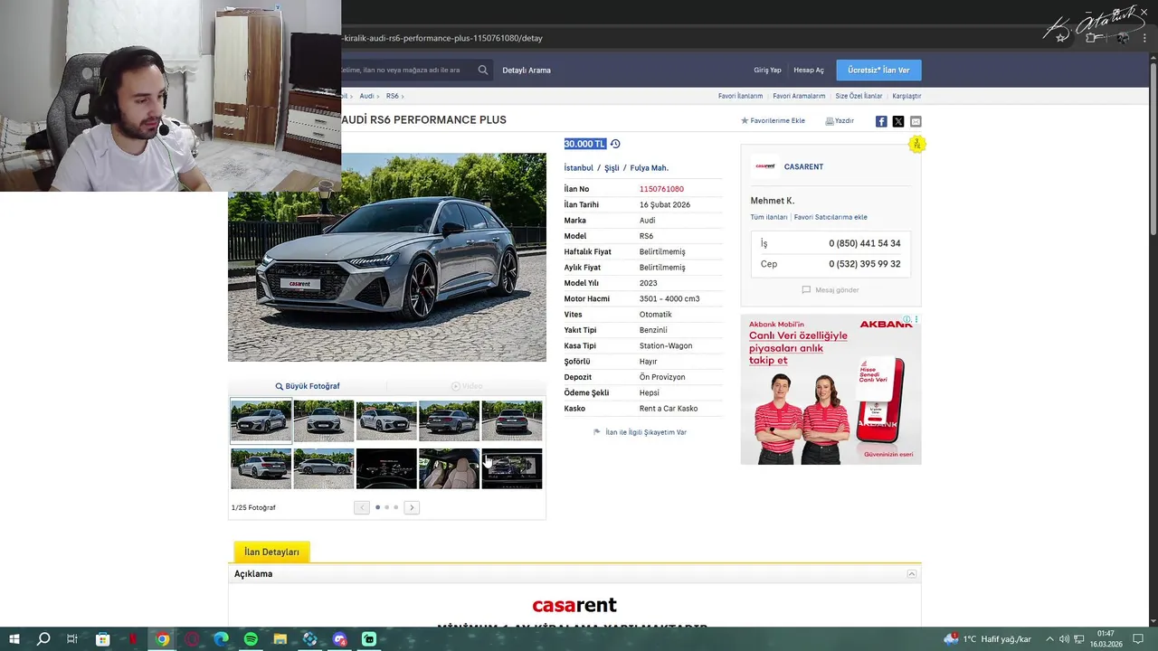
Task: Open Chrome extensions puzzle icon
Action: (x=1092, y=38)
